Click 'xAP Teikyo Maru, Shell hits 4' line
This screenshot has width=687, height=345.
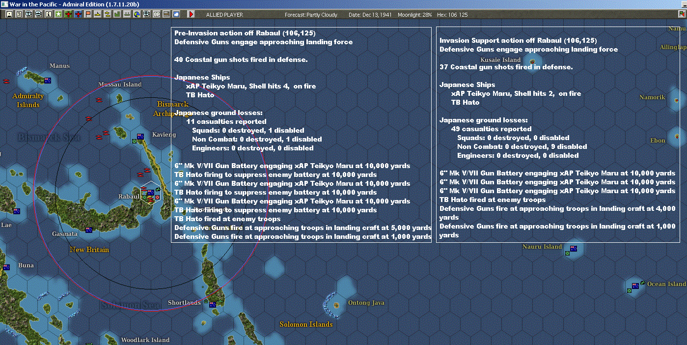click(251, 86)
